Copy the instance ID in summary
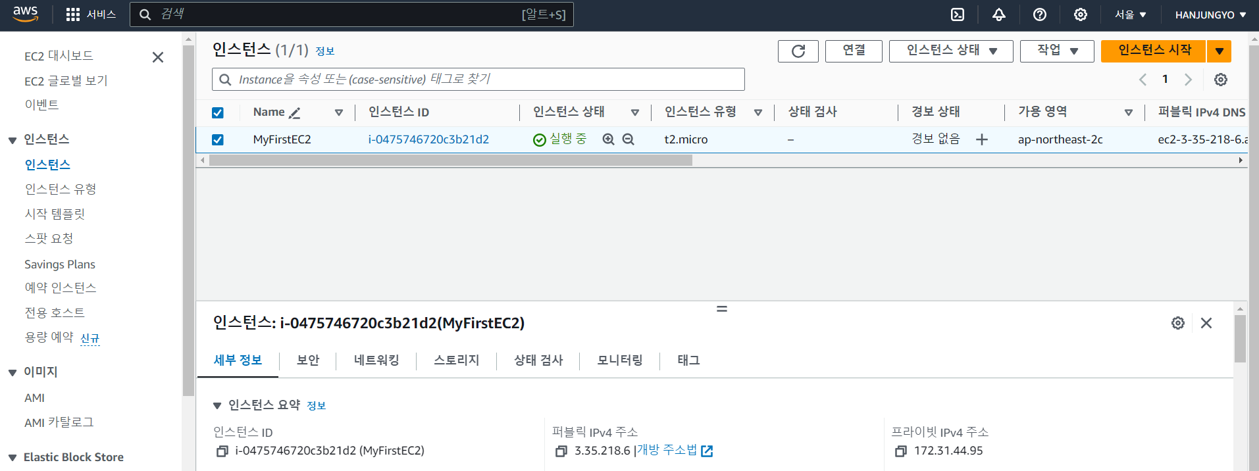The image size is (1259, 471). [222, 451]
